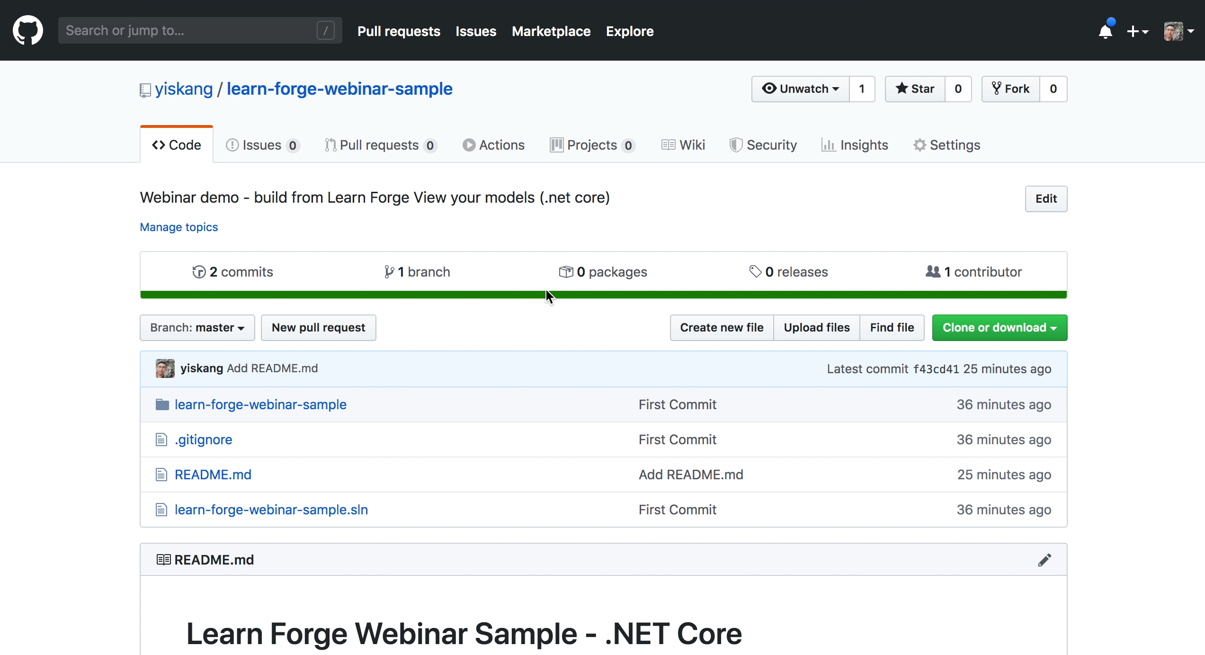The image size is (1205, 655).
Task: Click the pencil icon to edit README
Action: click(1045, 560)
